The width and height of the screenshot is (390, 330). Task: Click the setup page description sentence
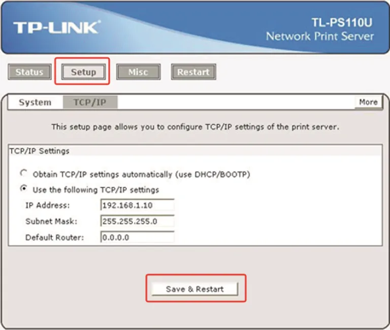coord(195,127)
